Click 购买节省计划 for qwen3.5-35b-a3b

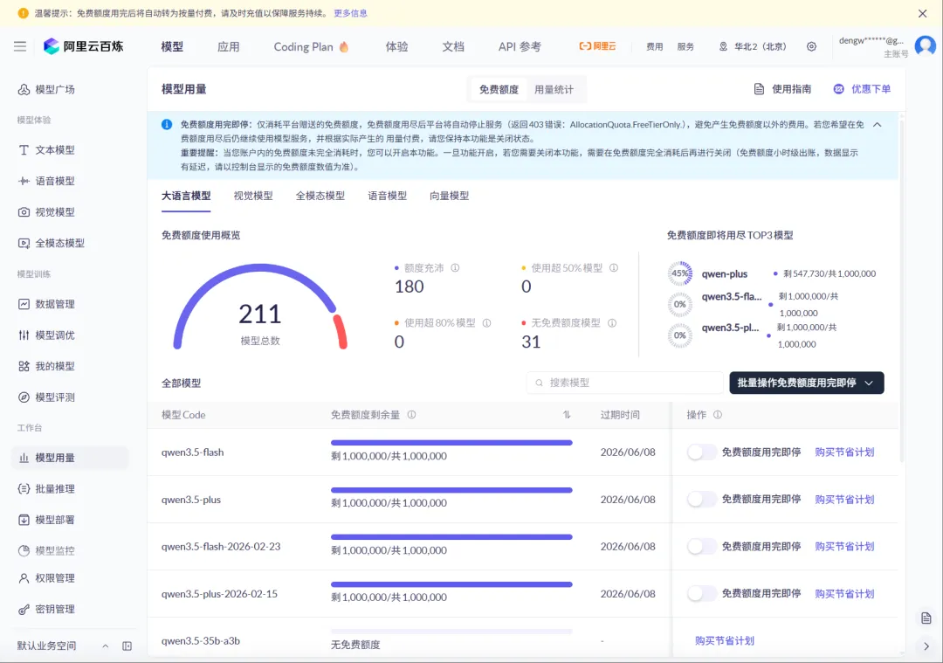(724, 641)
